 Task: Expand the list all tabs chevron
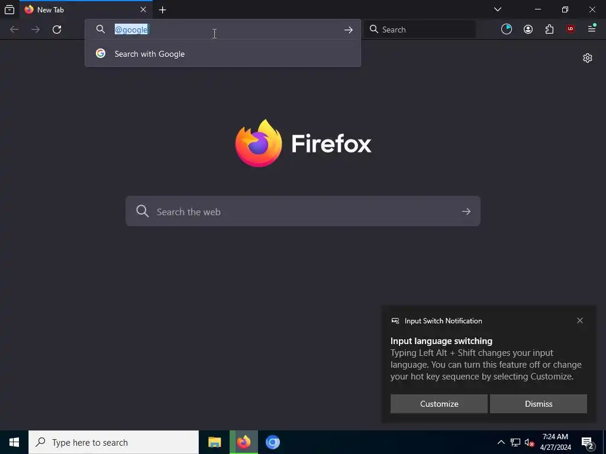pos(498,9)
